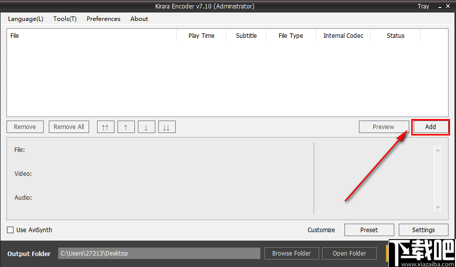Click the Internal Codec column header
Screen dimensions: 456x267
pyautogui.click(x=343, y=35)
